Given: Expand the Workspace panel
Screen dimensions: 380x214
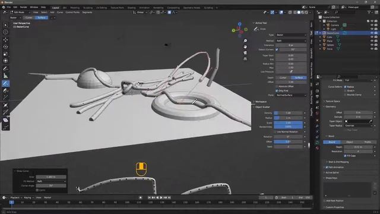Looking at the screenshot, I should [260, 102].
